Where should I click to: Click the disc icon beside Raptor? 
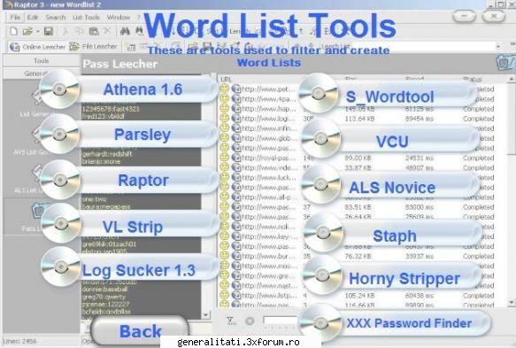pyautogui.click(x=60, y=180)
